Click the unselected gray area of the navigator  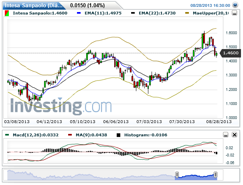tap(91, 175)
